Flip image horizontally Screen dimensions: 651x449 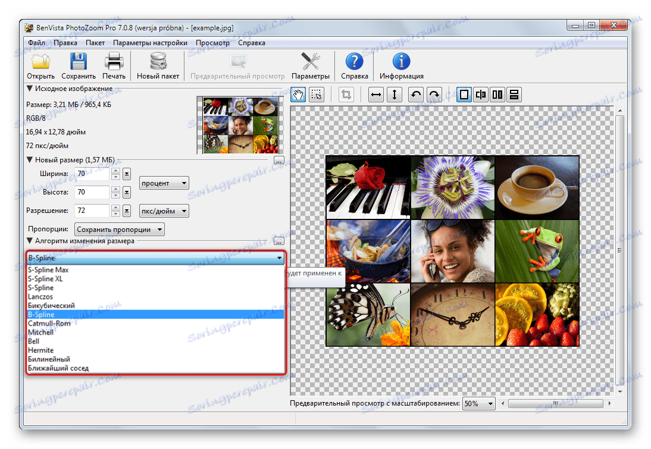point(375,95)
